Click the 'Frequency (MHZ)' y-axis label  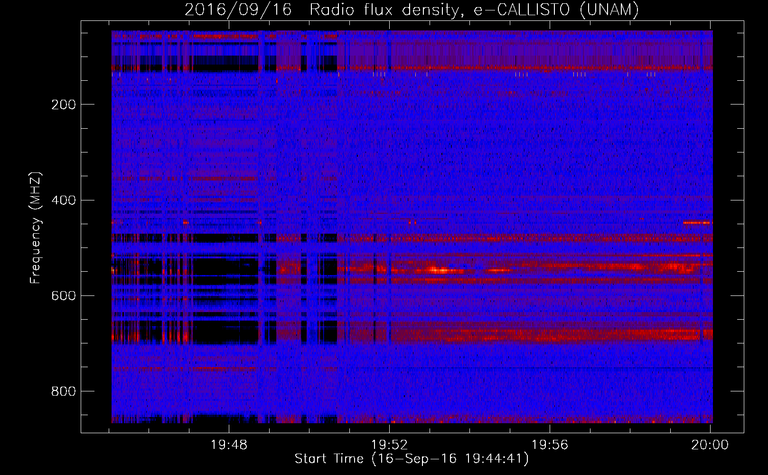35,228
